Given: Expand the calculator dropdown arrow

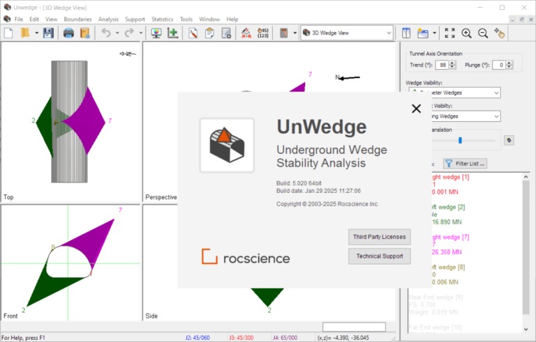Looking at the screenshot, I should (x=295, y=33).
